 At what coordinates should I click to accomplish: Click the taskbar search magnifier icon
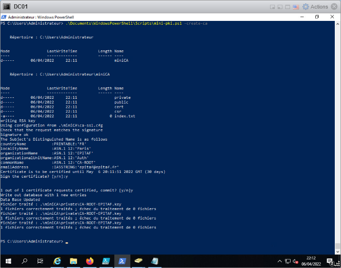pyautogui.click(x=25, y=261)
